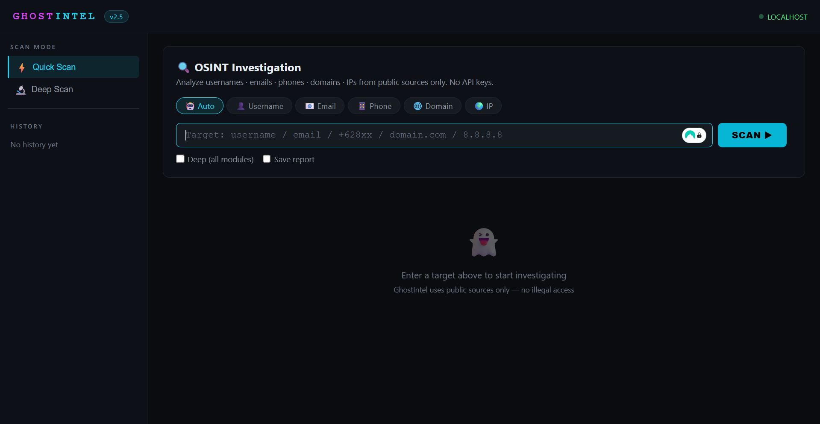Click the magnifying glass OSINT Investigation icon
The image size is (820, 424).
[183, 67]
